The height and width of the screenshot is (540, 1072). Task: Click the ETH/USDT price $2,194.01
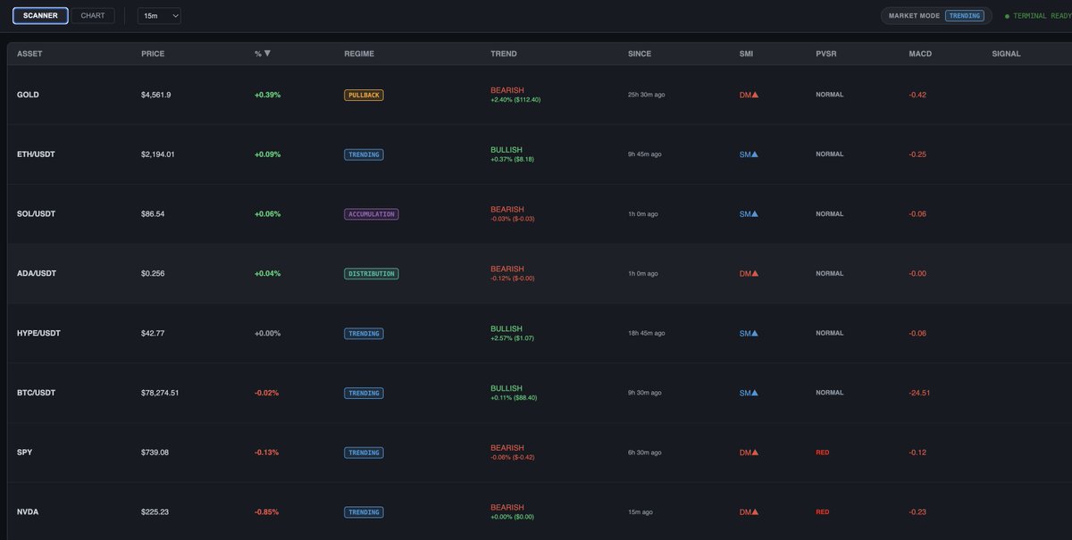point(158,154)
